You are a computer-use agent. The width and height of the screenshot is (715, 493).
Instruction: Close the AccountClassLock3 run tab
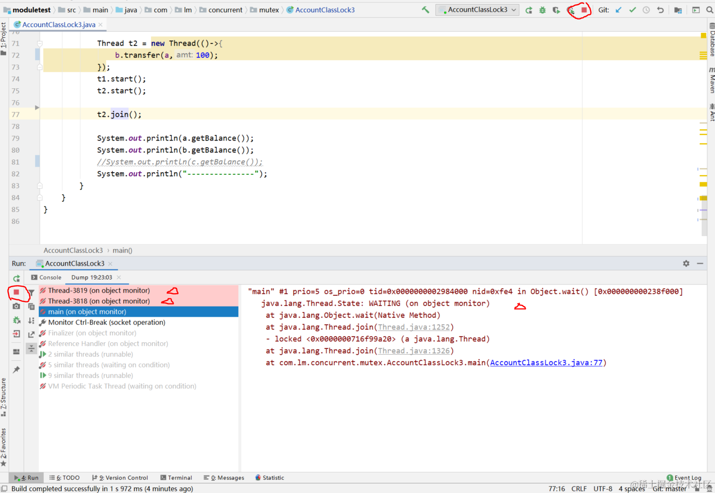(110, 264)
